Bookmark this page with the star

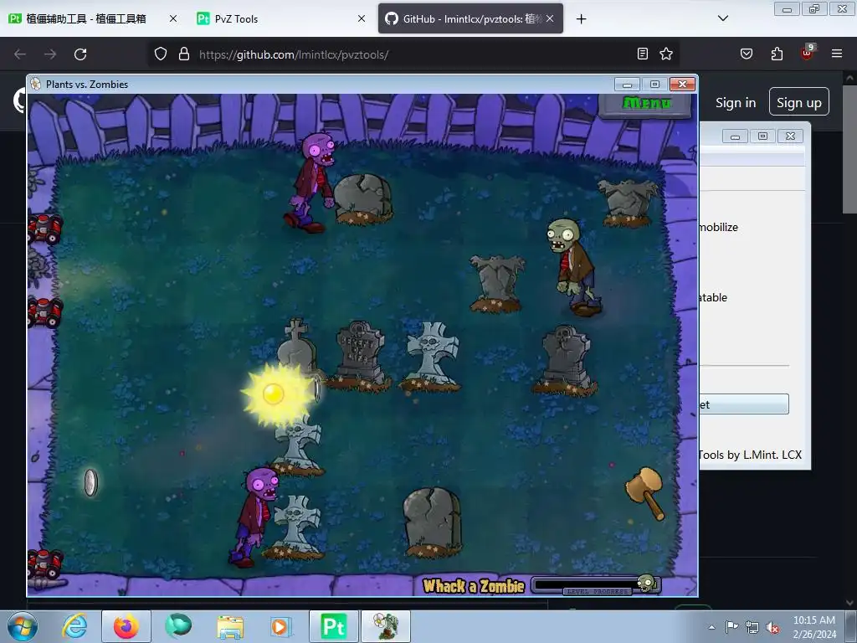(666, 54)
